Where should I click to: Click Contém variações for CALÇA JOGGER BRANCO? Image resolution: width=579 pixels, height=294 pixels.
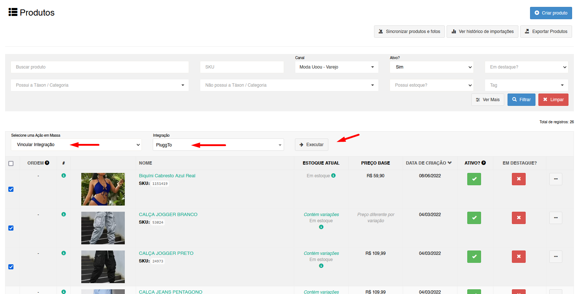pos(321,215)
